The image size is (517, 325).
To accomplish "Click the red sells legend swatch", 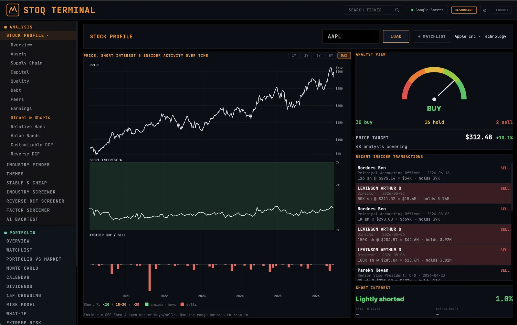I will pos(182,305).
